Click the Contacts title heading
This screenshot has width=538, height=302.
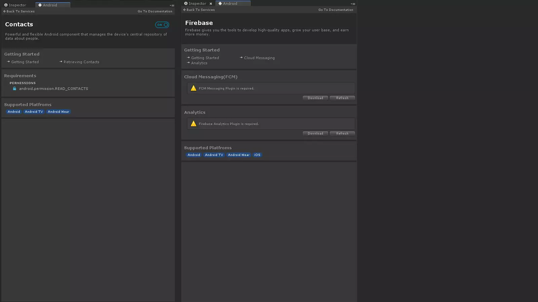click(19, 24)
